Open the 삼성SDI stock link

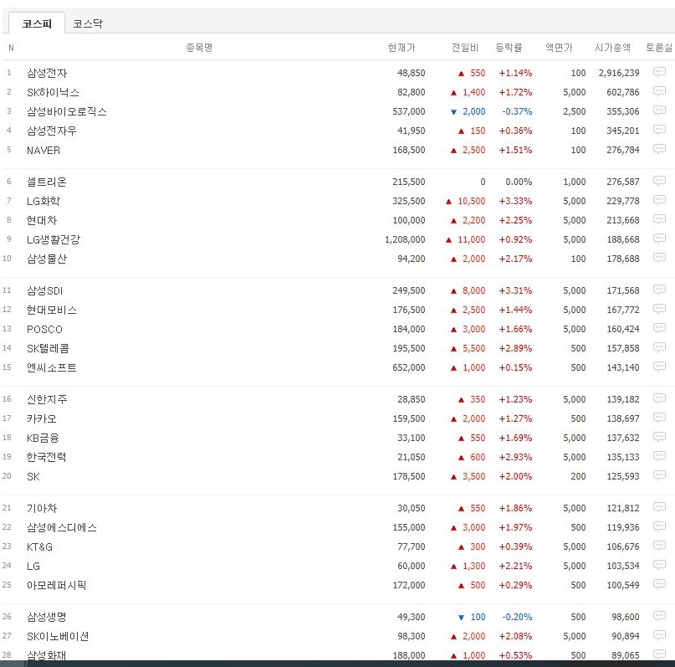pos(45,290)
